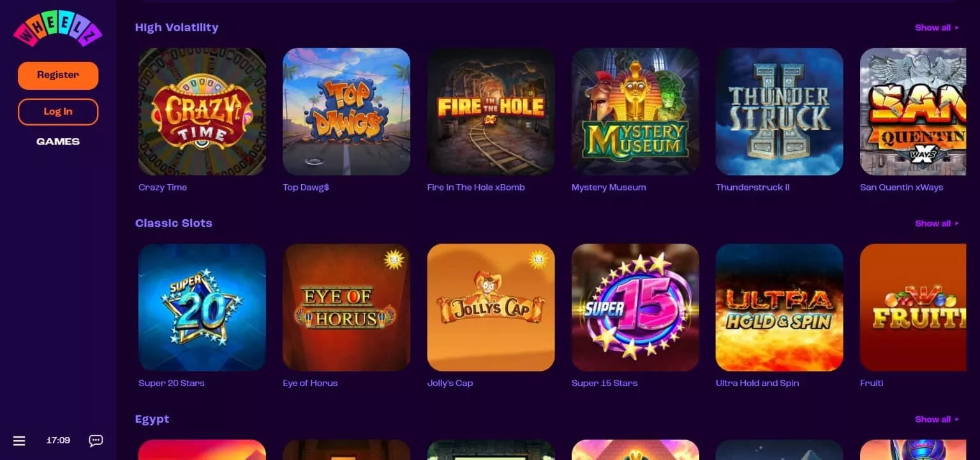Screen dimensions: 980x460
Task: Click the Register button
Action: tap(58, 75)
